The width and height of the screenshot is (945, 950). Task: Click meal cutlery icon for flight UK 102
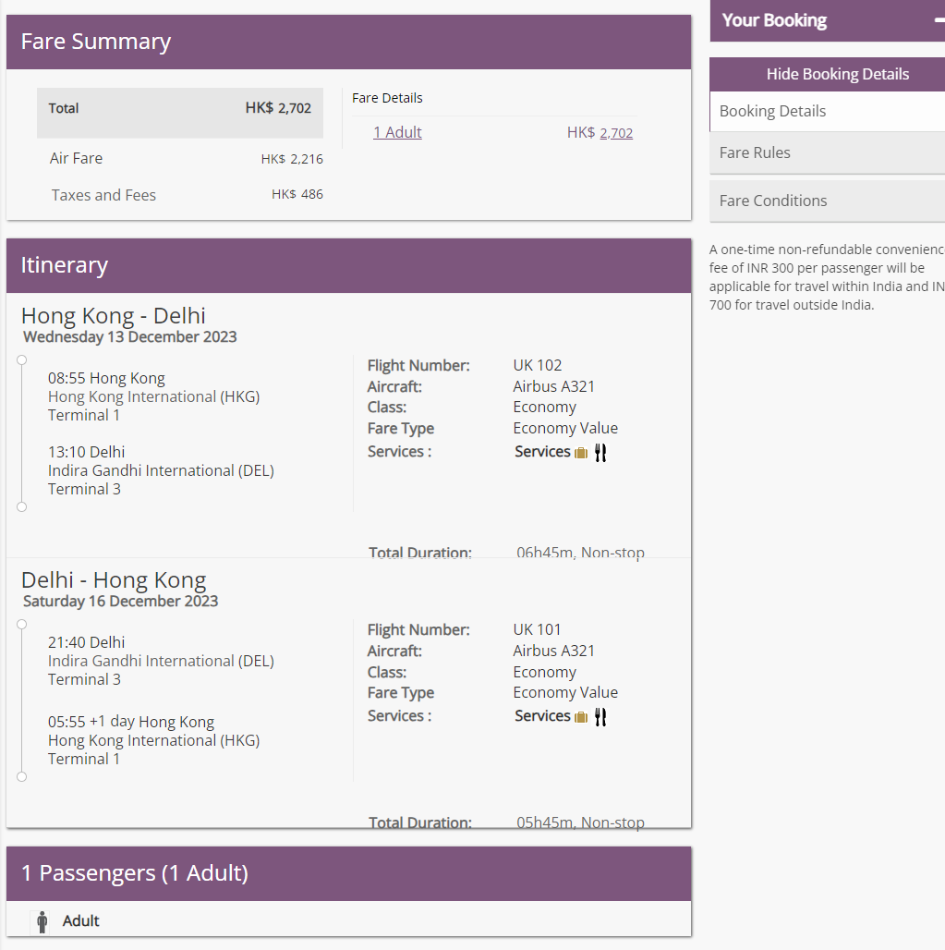click(600, 453)
